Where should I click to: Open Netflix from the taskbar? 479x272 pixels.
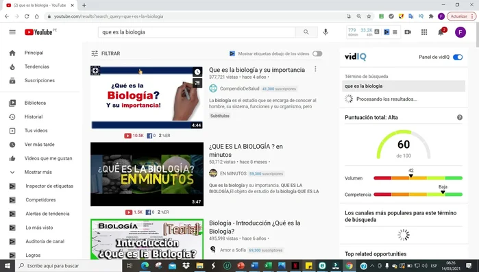click(295, 266)
